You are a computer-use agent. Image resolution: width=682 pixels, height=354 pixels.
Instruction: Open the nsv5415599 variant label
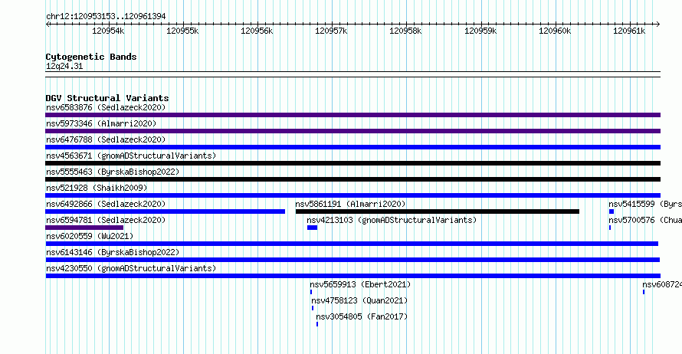[645, 204]
